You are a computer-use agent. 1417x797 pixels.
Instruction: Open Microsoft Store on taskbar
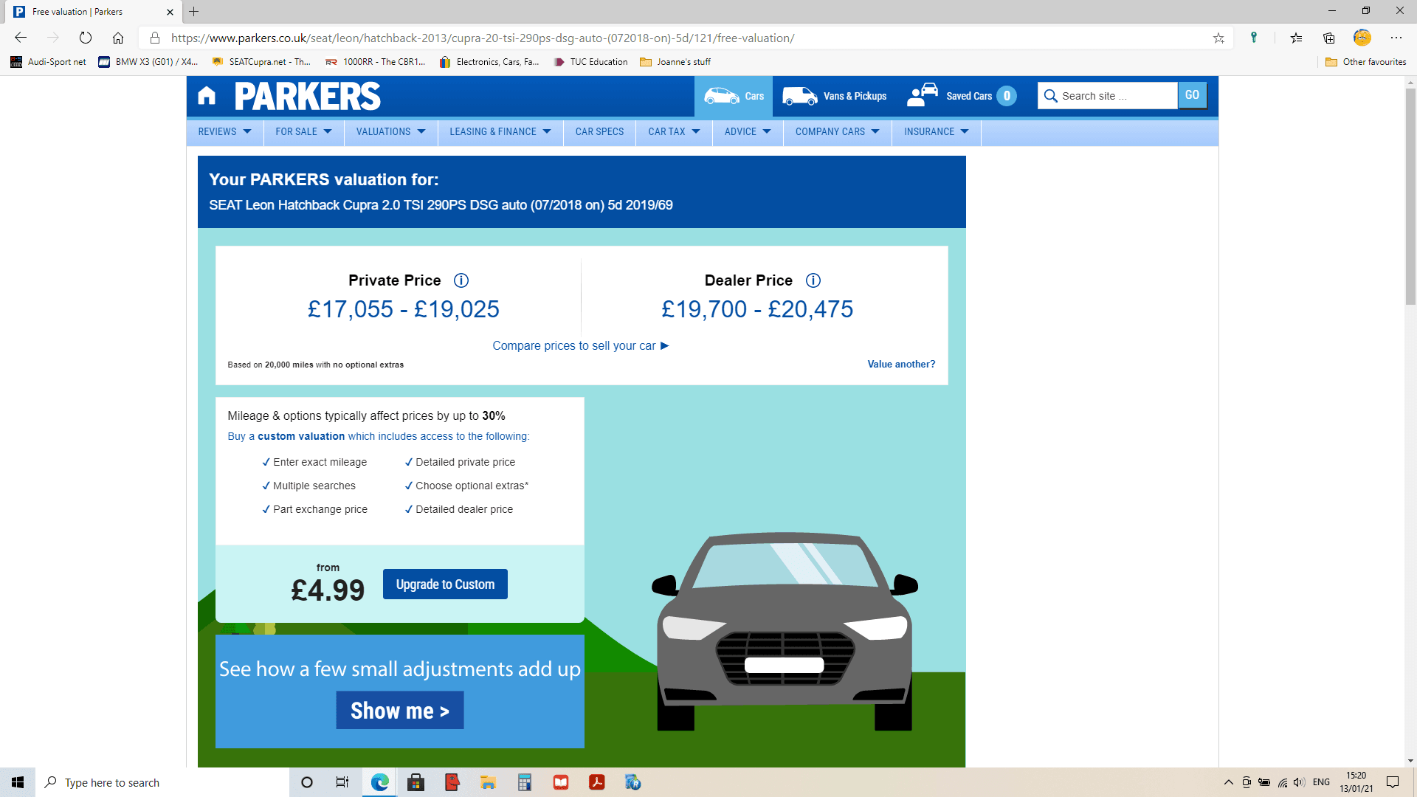click(x=416, y=782)
